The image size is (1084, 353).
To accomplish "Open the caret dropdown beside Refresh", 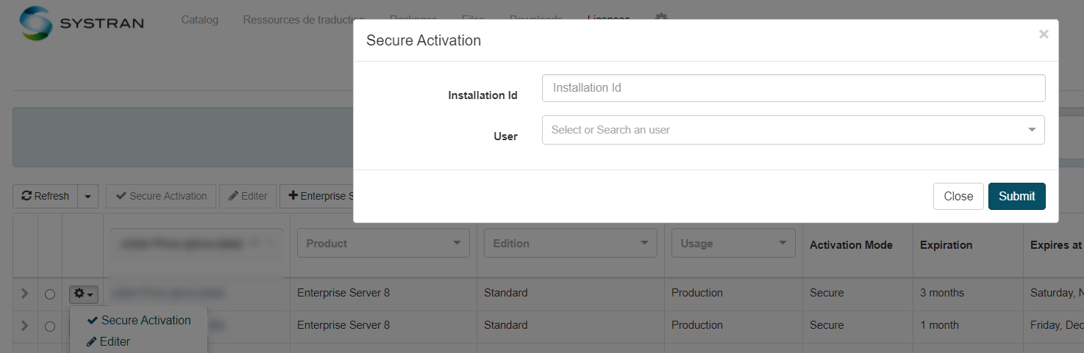I will [x=88, y=196].
